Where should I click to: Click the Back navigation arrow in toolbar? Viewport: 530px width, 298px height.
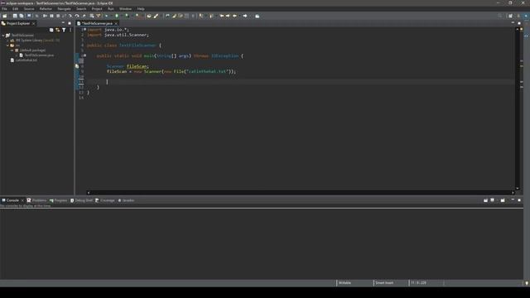[235, 16]
